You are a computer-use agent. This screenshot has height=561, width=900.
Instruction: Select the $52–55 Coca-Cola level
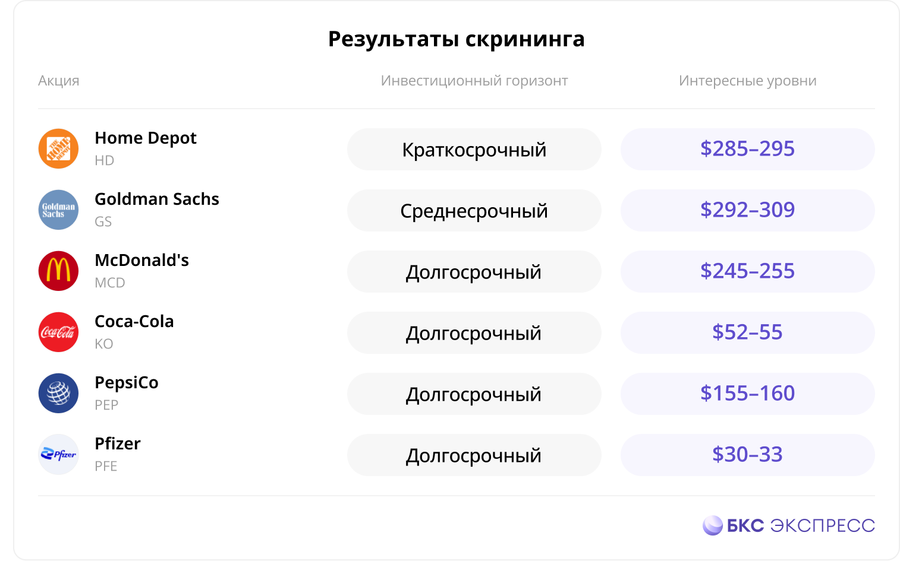pos(747,332)
